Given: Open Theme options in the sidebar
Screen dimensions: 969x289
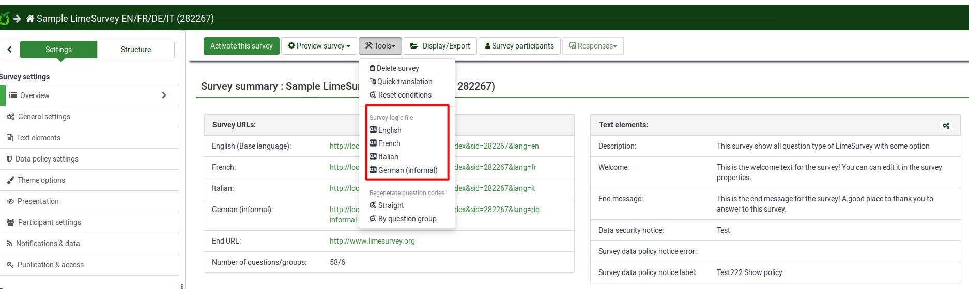Looking at the screenshot, I should [x=41, y=180].
